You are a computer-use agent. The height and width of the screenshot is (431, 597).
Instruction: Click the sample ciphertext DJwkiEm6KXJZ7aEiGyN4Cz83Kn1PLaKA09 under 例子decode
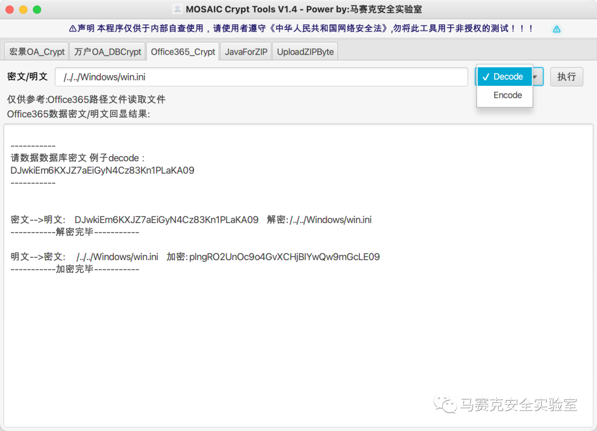(x=102, y=170)
